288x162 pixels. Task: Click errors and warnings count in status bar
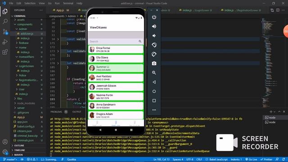point(32,159)
